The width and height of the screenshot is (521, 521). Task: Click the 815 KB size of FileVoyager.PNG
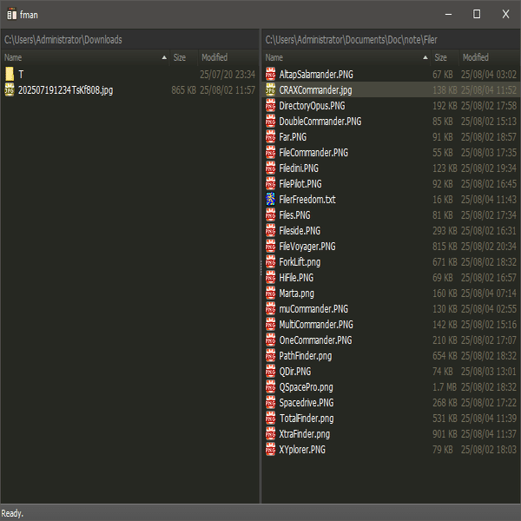(445, 247)
